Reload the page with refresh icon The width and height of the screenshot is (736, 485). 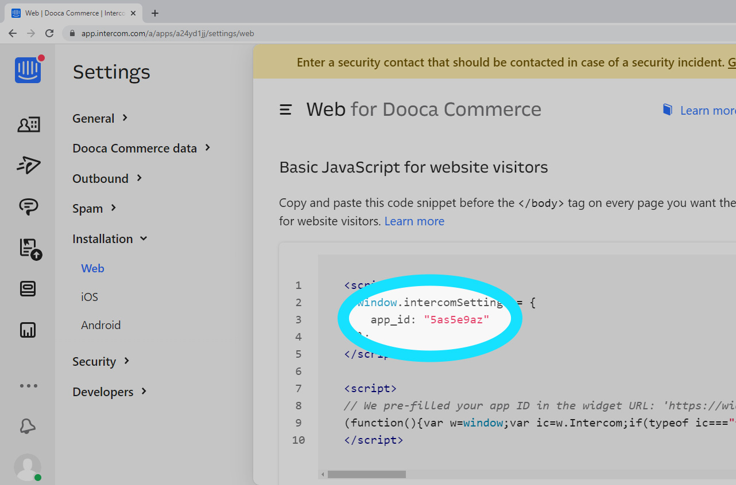tap(49, 33)
